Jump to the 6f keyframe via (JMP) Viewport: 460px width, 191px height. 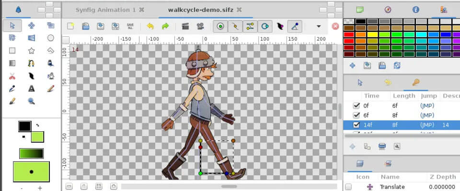click(427, 115)
